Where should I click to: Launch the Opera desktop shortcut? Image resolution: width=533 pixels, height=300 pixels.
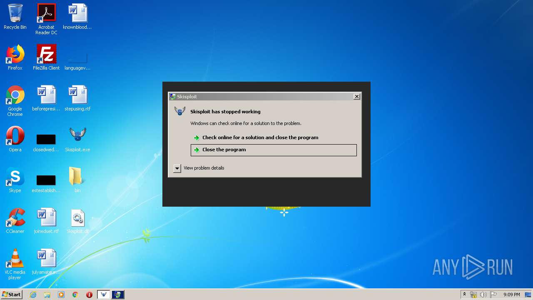click(15, 139)
